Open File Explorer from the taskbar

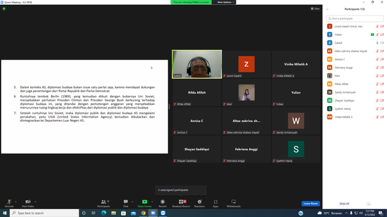(x=114, y=213)
